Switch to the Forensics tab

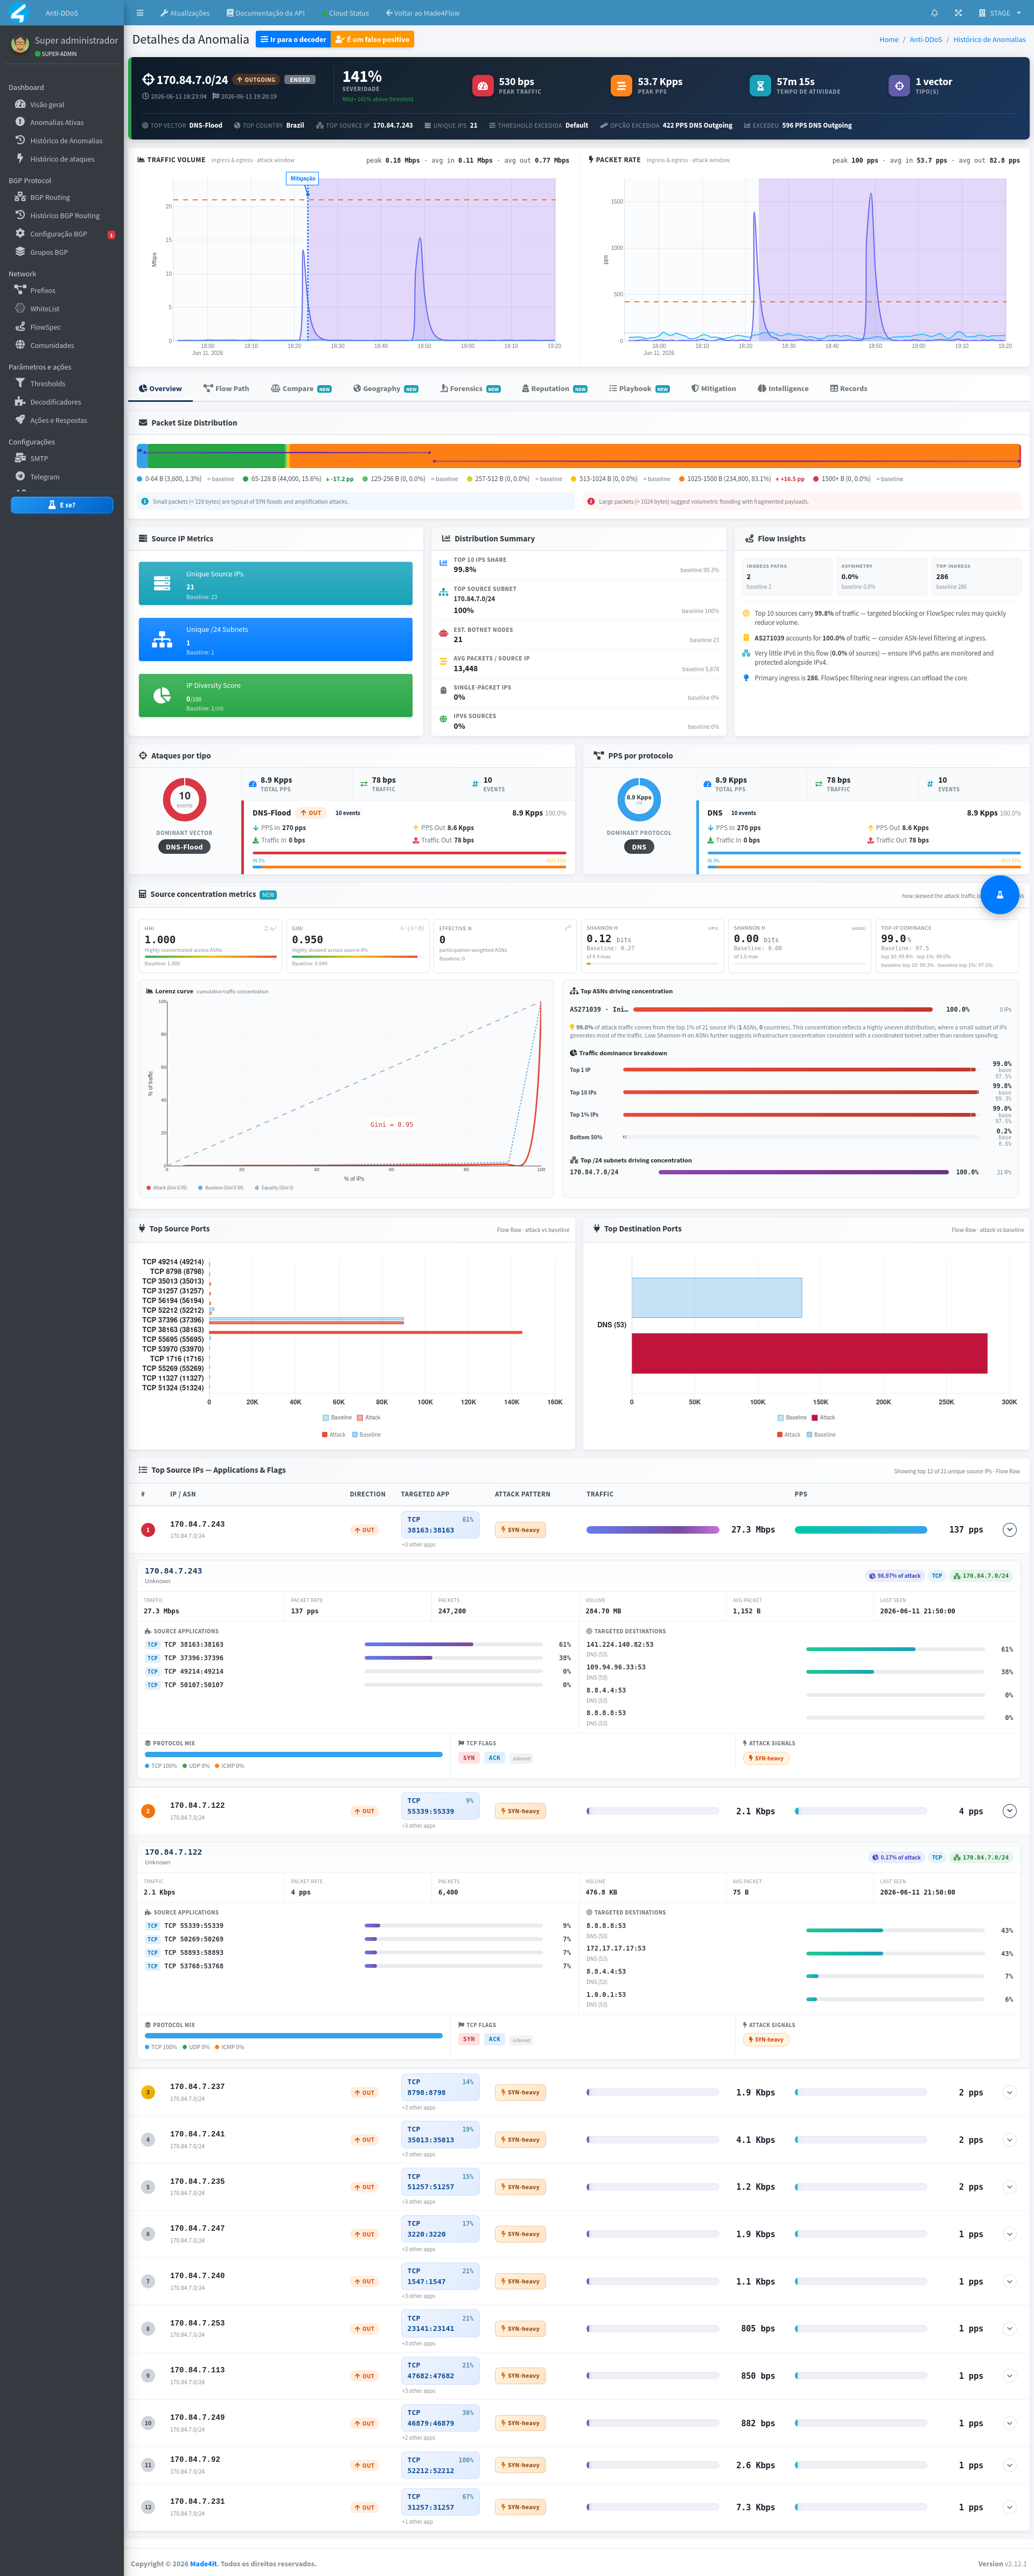470,389
